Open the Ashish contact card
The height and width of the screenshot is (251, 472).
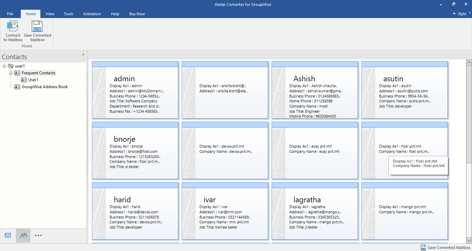click(315, 90)
